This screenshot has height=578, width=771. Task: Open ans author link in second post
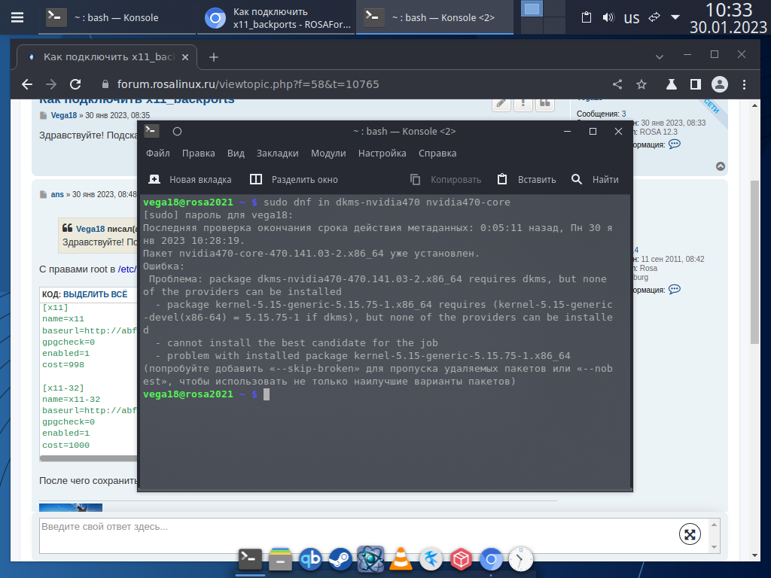(x=57, y=195)
